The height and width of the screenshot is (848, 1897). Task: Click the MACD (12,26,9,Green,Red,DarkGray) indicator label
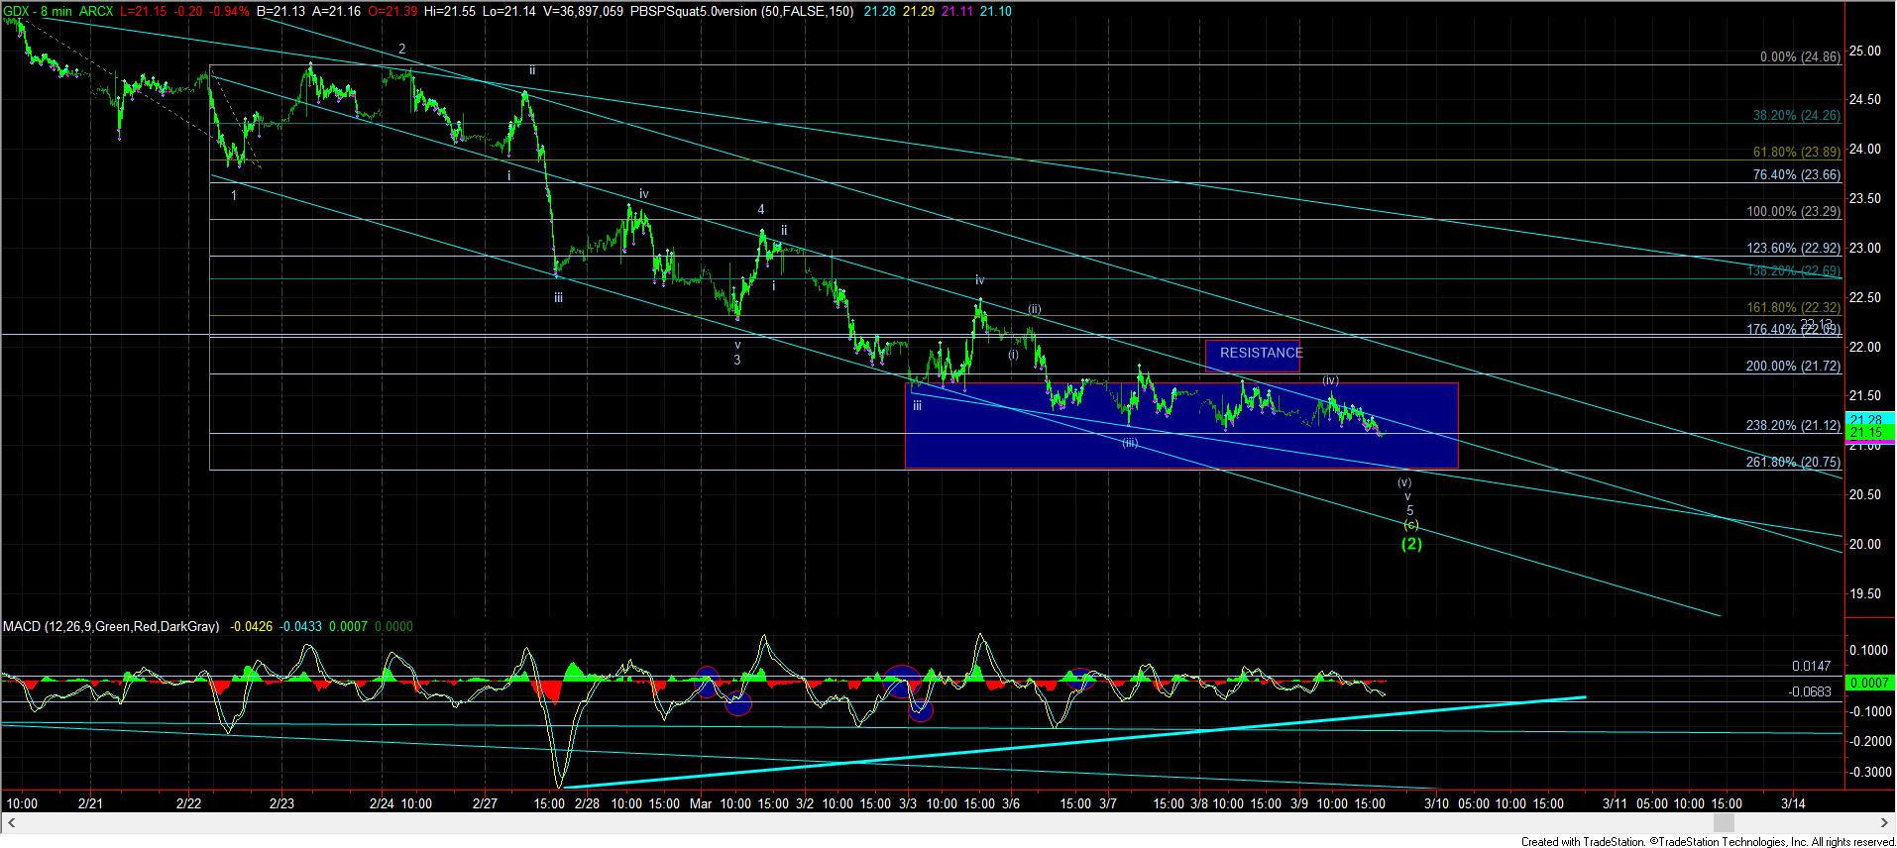pos(109,626)
